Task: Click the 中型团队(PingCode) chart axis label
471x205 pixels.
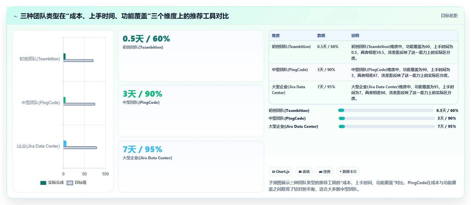Action: [41, 102]
